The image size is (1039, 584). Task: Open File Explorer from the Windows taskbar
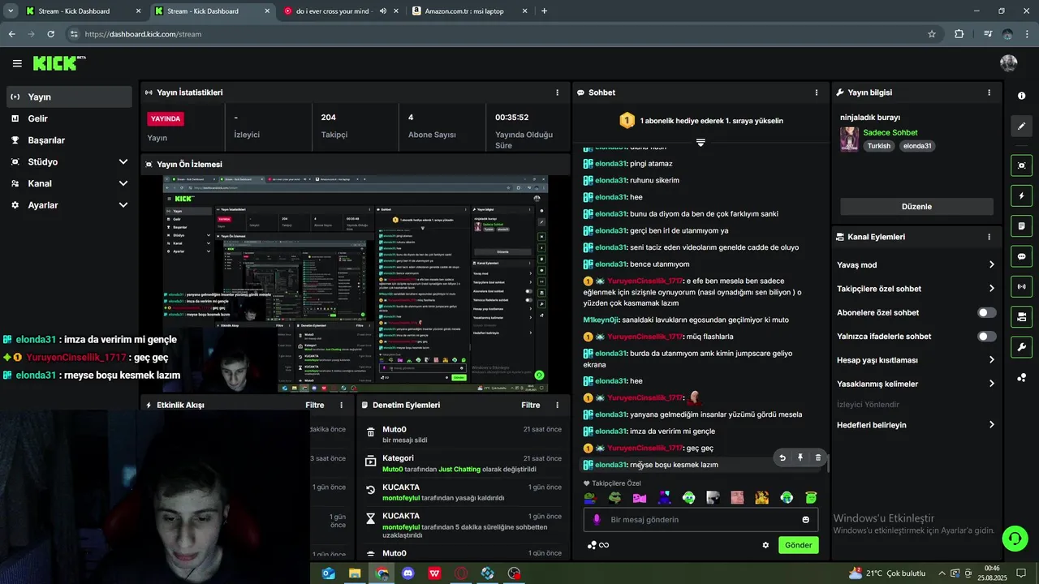[x=355, y=573]
